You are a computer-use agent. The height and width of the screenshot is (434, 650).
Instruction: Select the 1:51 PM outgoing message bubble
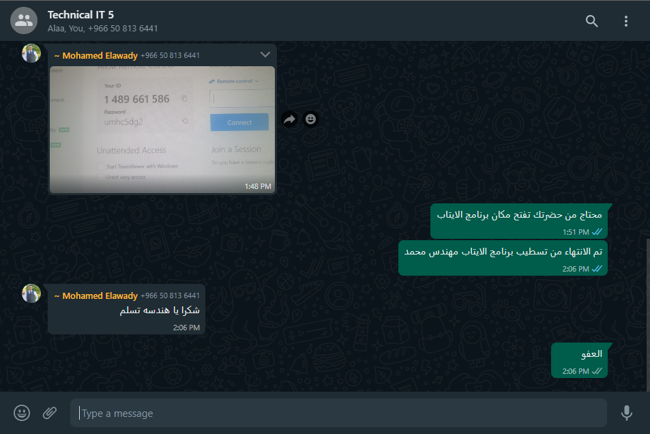[518, 221]
